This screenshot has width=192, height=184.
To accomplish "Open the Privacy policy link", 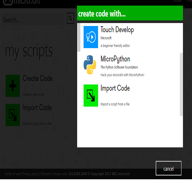I will (30, 174).
